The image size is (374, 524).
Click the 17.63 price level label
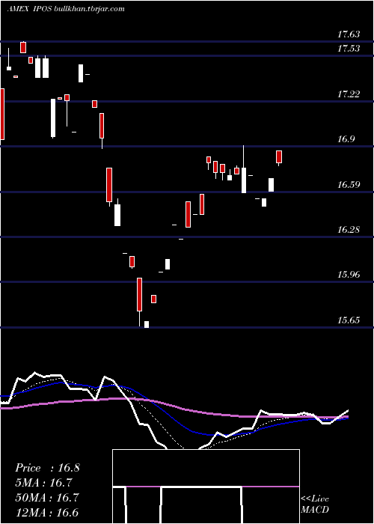tap(349, 34)
